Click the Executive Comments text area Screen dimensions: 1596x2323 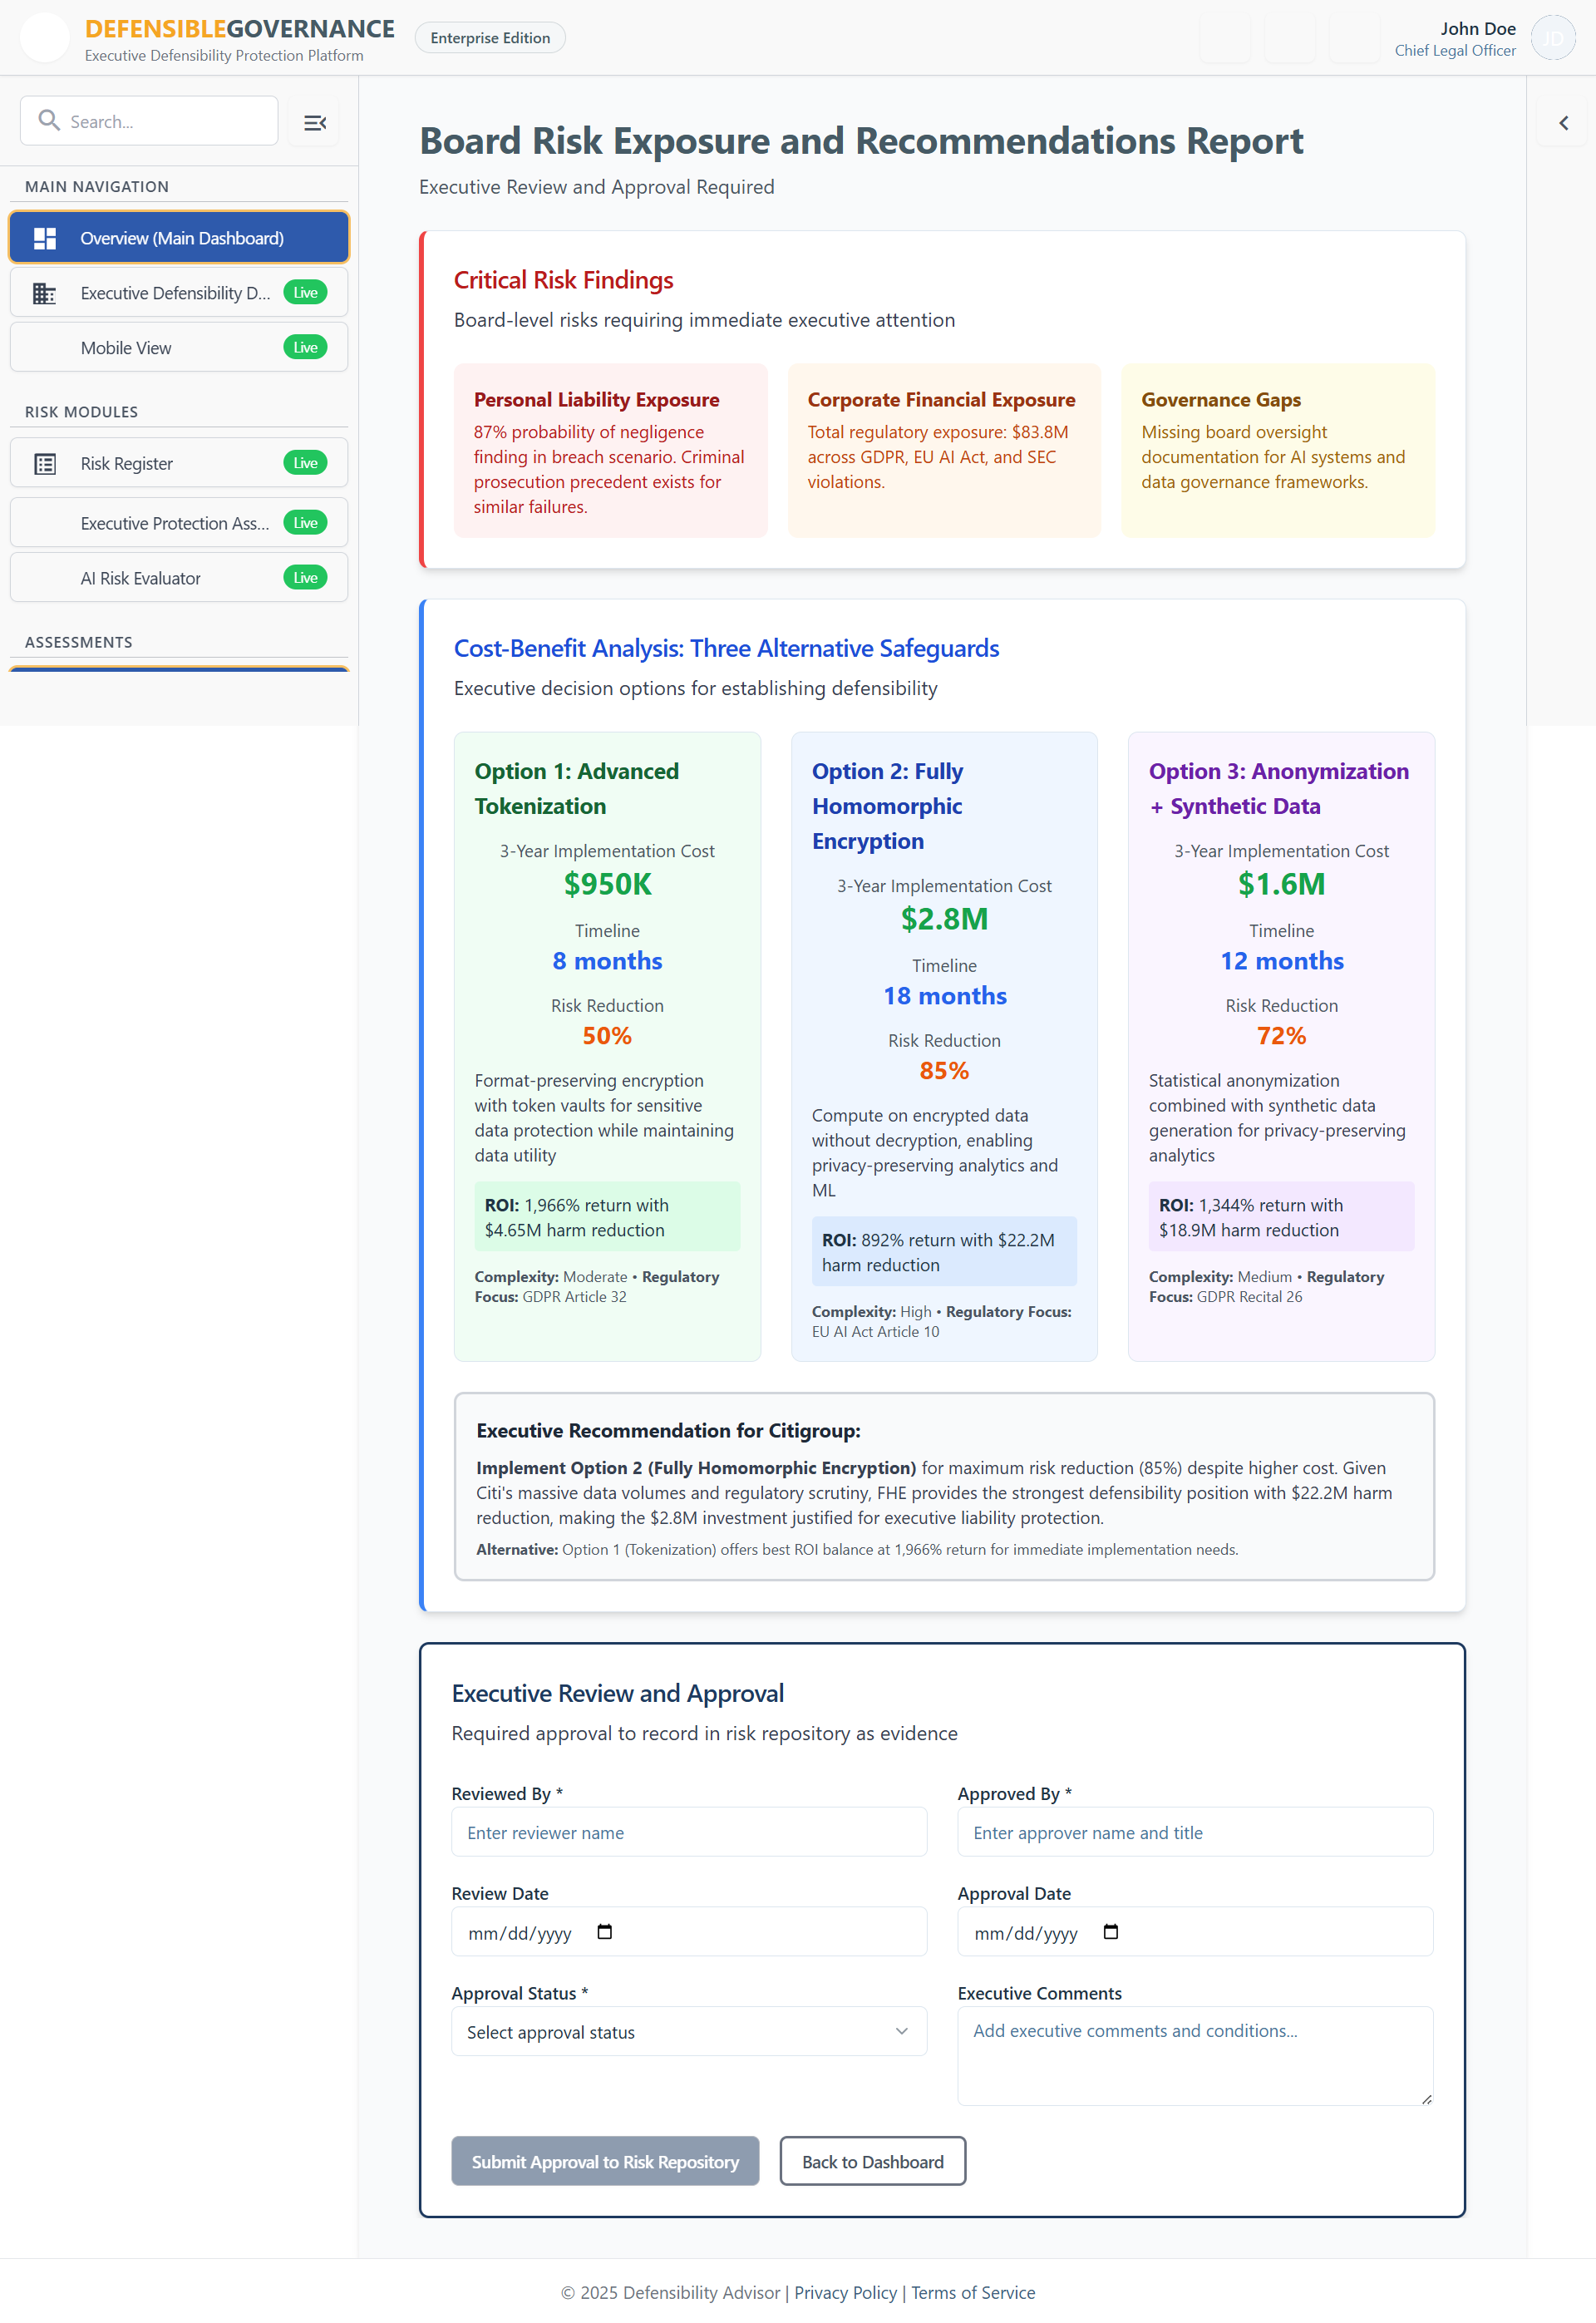click(x=1194, y=2055)
